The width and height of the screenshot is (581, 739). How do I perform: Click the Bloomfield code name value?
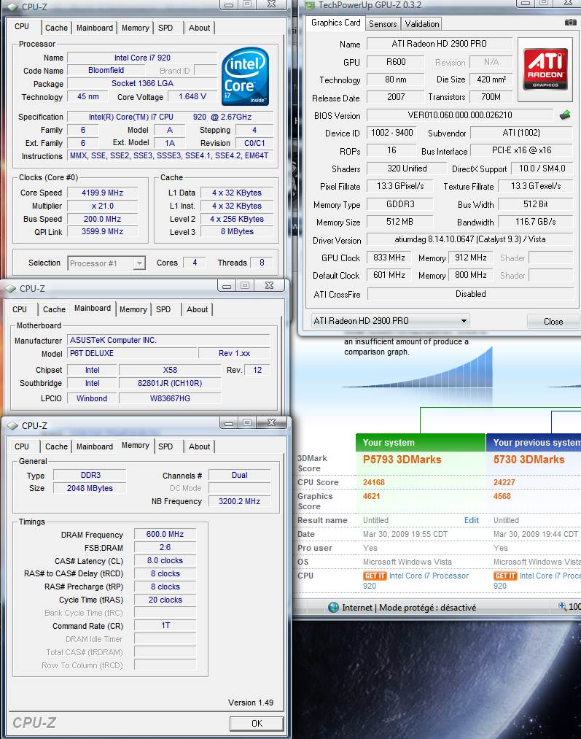pos(106,70)
